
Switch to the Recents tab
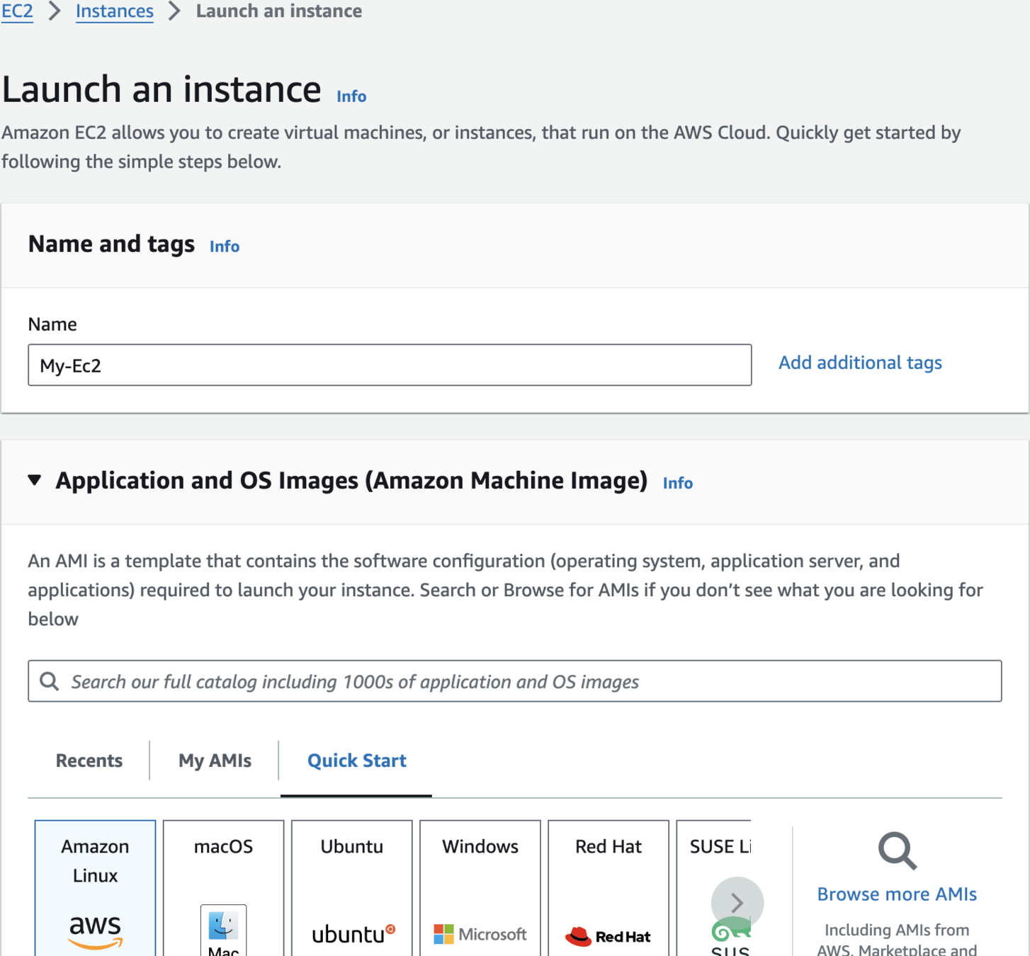(x=89, y=761)
